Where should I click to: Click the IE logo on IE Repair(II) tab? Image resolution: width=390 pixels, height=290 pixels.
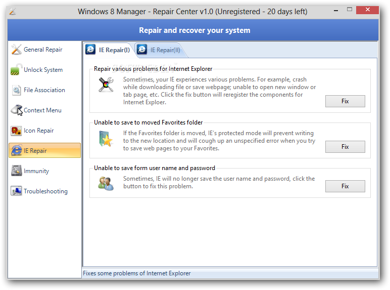tap(142, 49)
